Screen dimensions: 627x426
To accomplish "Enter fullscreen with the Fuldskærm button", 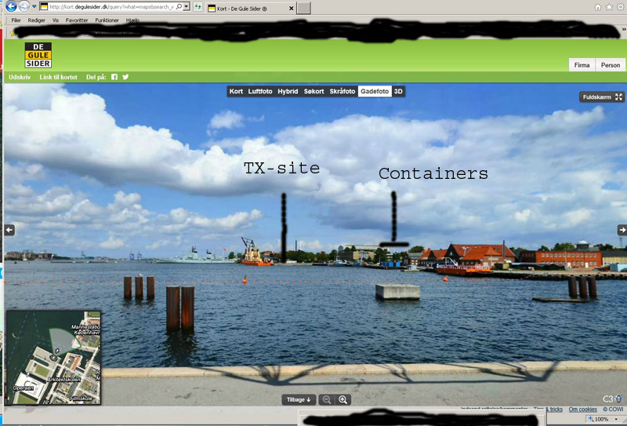I will (602, 97).
